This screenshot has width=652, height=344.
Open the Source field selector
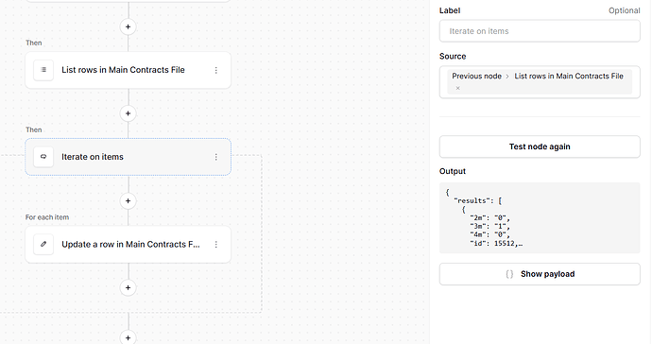(x=540, y=82)
